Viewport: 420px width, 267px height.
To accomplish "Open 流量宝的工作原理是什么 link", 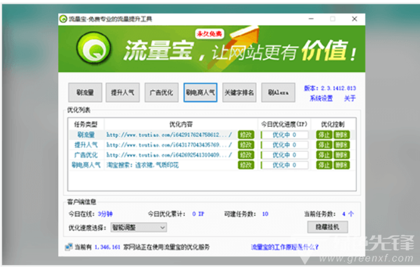I will tap(284, 247).
